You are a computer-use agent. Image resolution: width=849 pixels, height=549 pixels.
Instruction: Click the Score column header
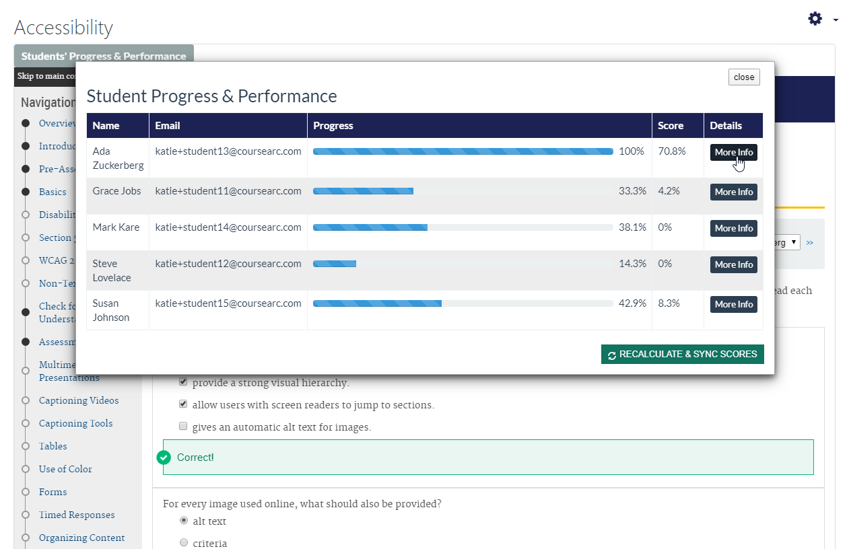(x=678, y=126)
